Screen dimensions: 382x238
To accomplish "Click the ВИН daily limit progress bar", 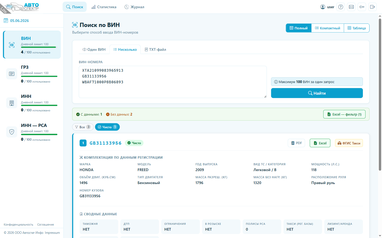I will tap(39, 47).
